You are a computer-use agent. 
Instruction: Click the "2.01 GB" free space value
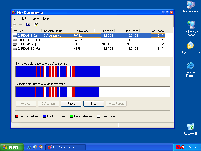click(133, 36)
